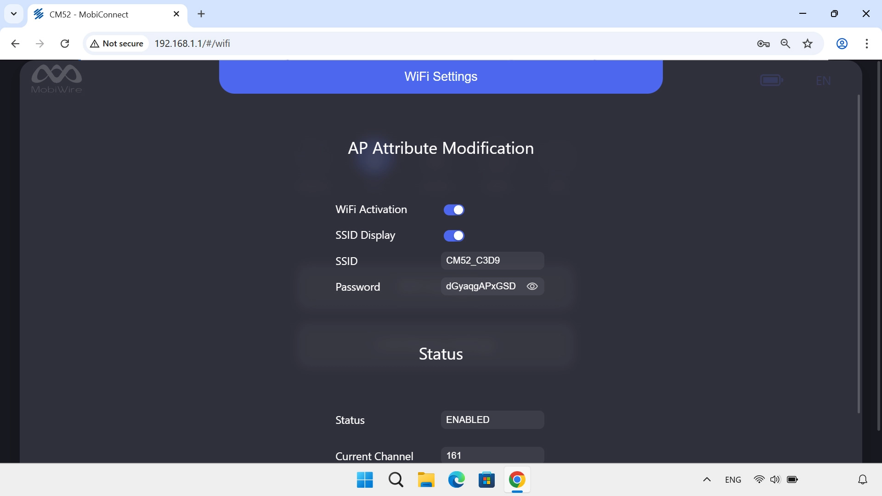Toggle the SSID Display switch
Image resolution: width=882 pixels, height=496 pixels.
tap(453, 236)
